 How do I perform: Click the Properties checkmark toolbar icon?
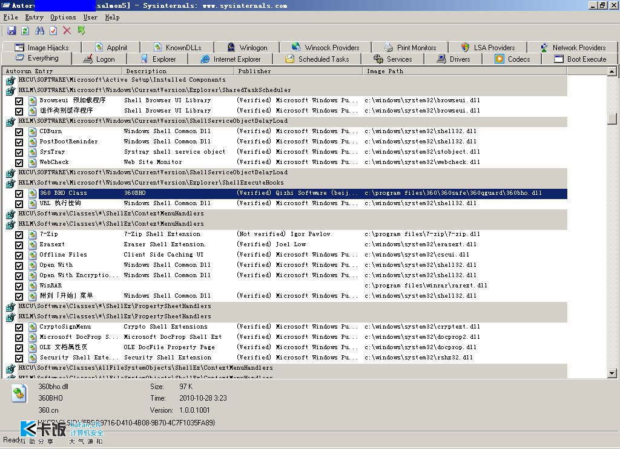(x=53, y=30)
